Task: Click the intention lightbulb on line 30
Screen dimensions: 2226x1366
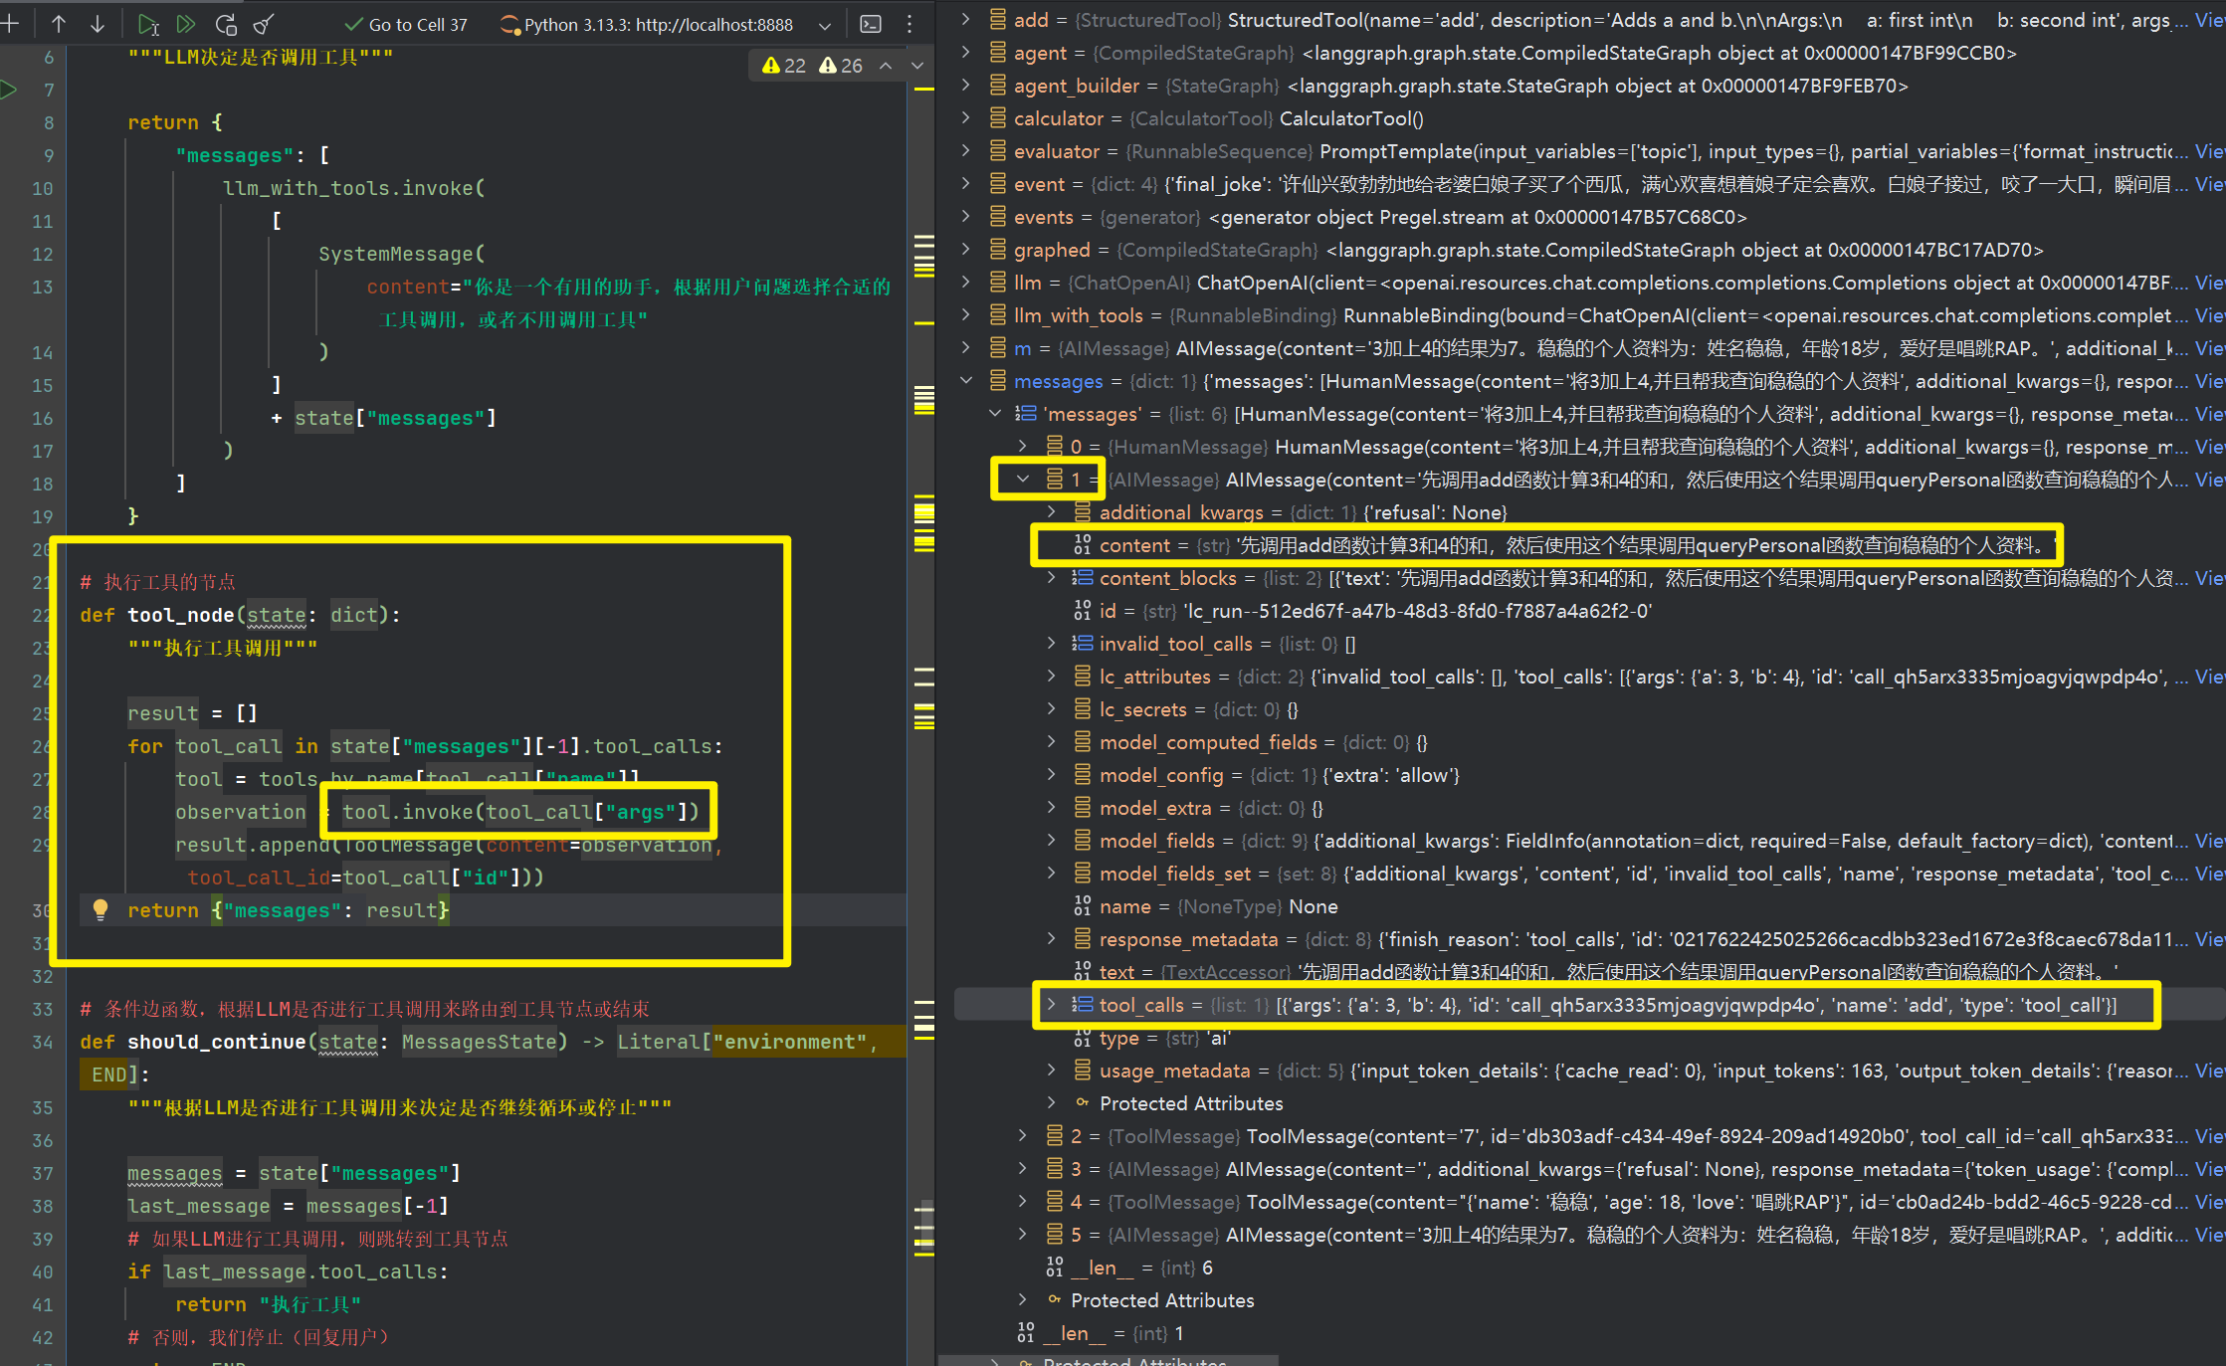Action: point(101,908)
